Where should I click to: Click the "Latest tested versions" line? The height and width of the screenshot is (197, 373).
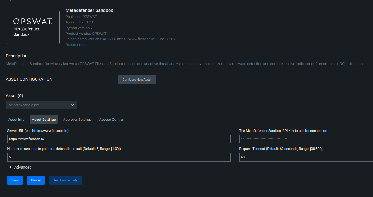coord(121,39)
